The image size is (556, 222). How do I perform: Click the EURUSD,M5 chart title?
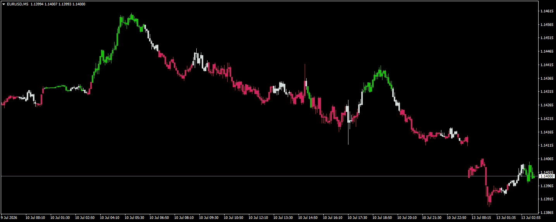[x=18, y=4]
